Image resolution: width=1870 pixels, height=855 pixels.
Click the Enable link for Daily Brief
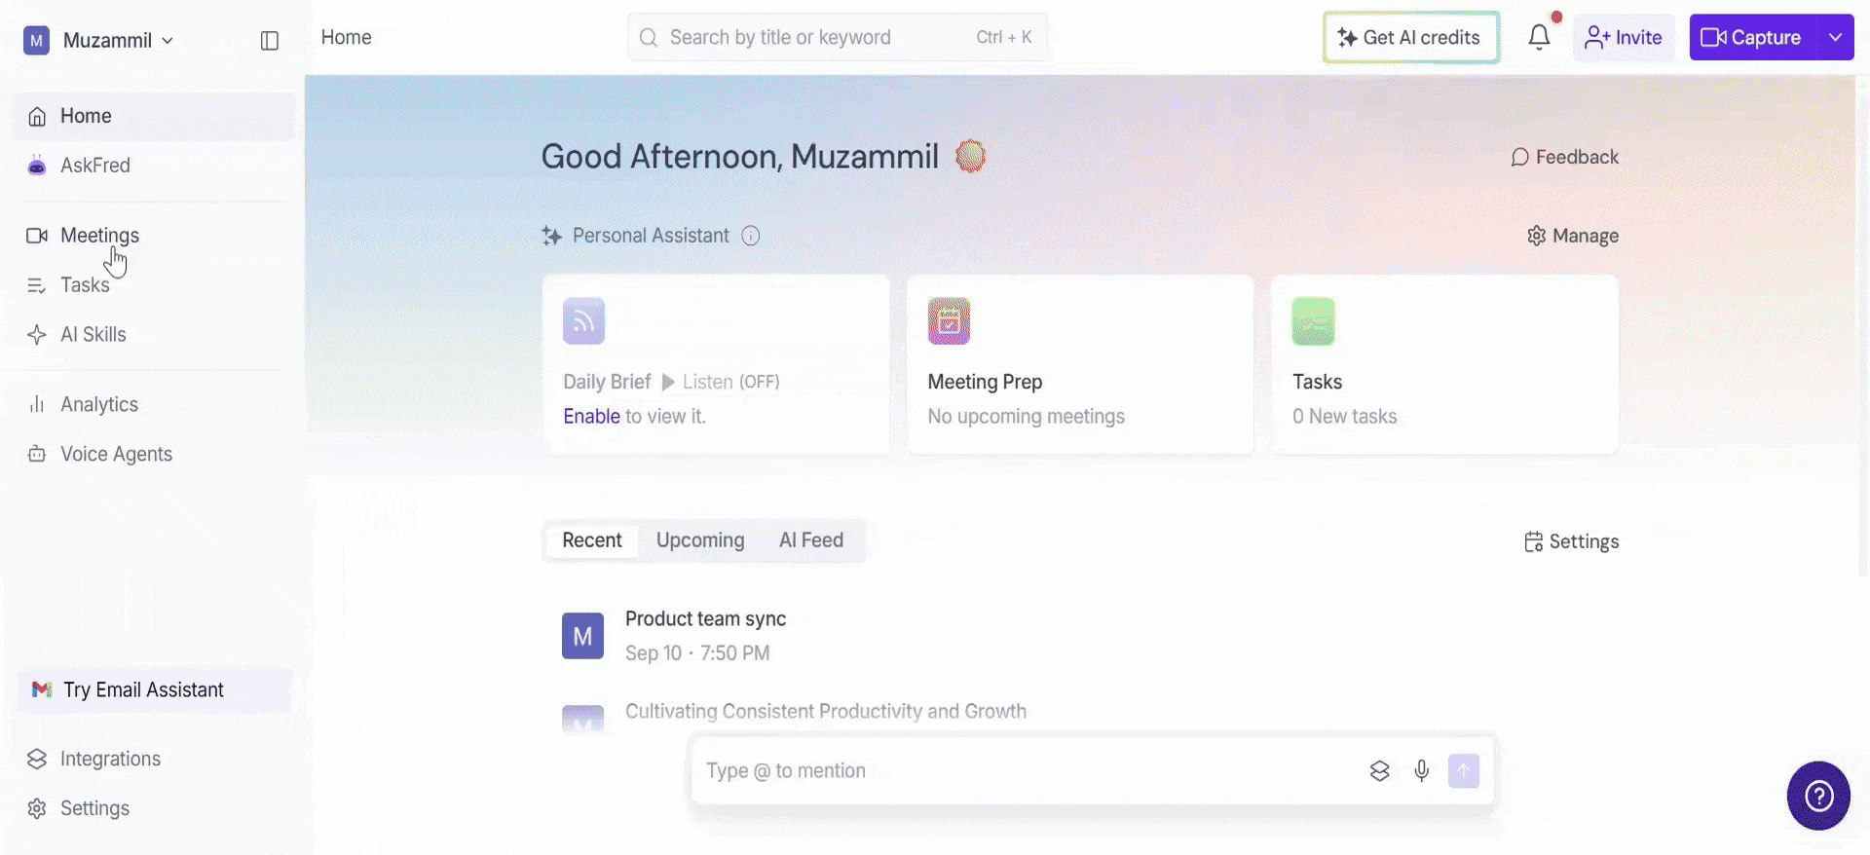pyautogui.click(x=591, y=417)
